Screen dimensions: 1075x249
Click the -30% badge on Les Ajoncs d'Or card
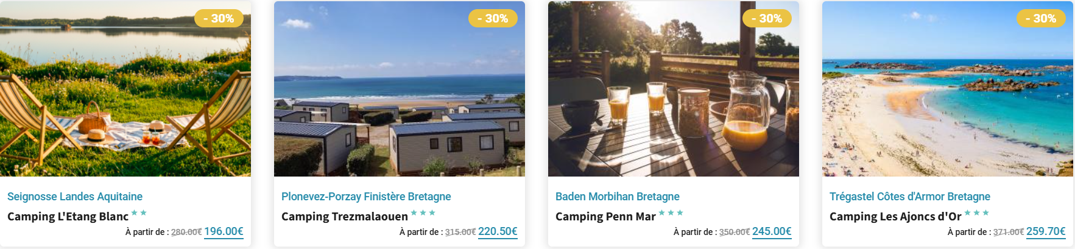(1041, 18)
